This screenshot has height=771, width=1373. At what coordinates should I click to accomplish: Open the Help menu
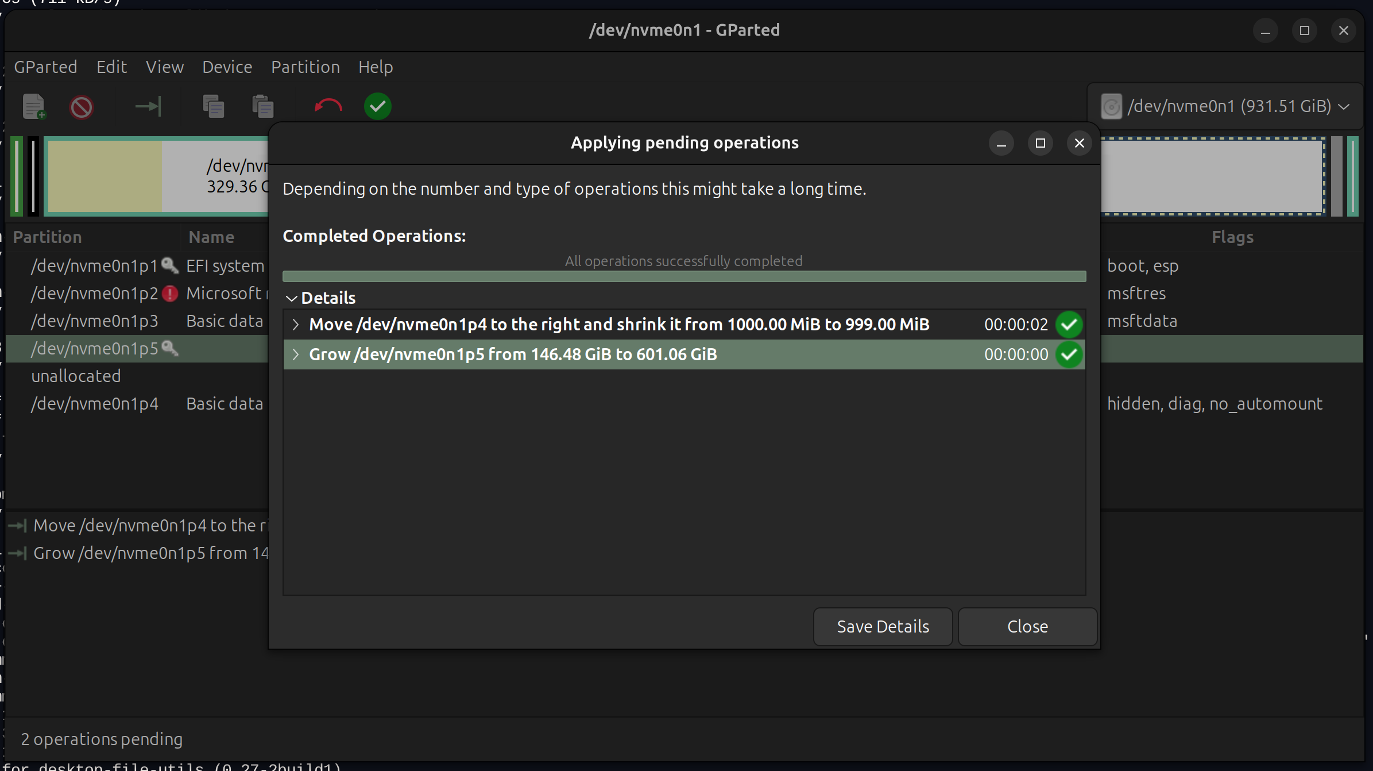click(x=376, y=67)
